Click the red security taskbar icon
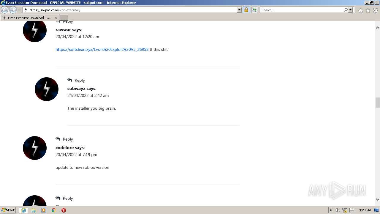Image resolution: width=380 pixels, height=214 pixels. [64, 210]
